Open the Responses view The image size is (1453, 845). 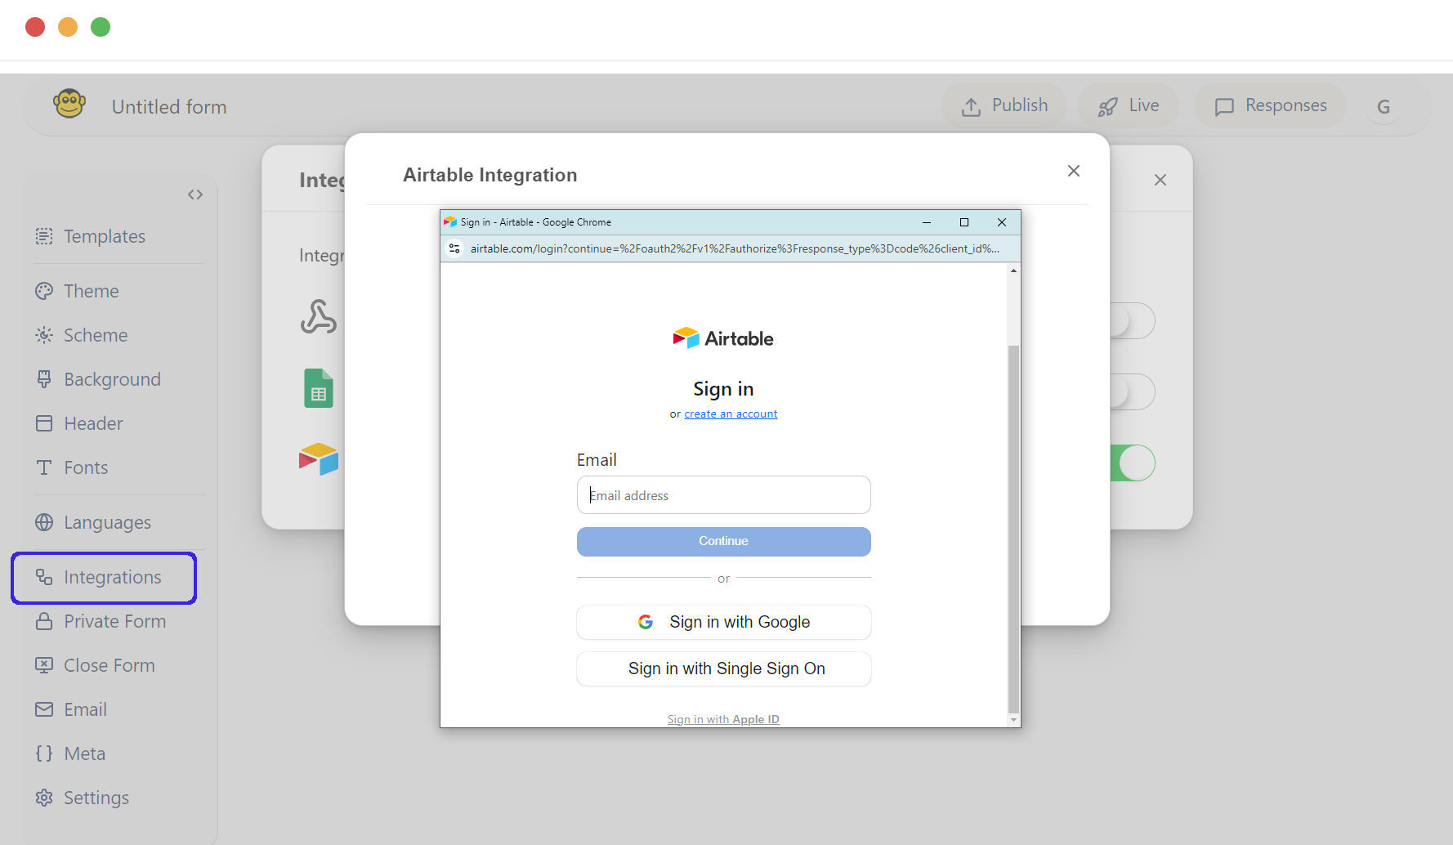tap(1270, 105)
